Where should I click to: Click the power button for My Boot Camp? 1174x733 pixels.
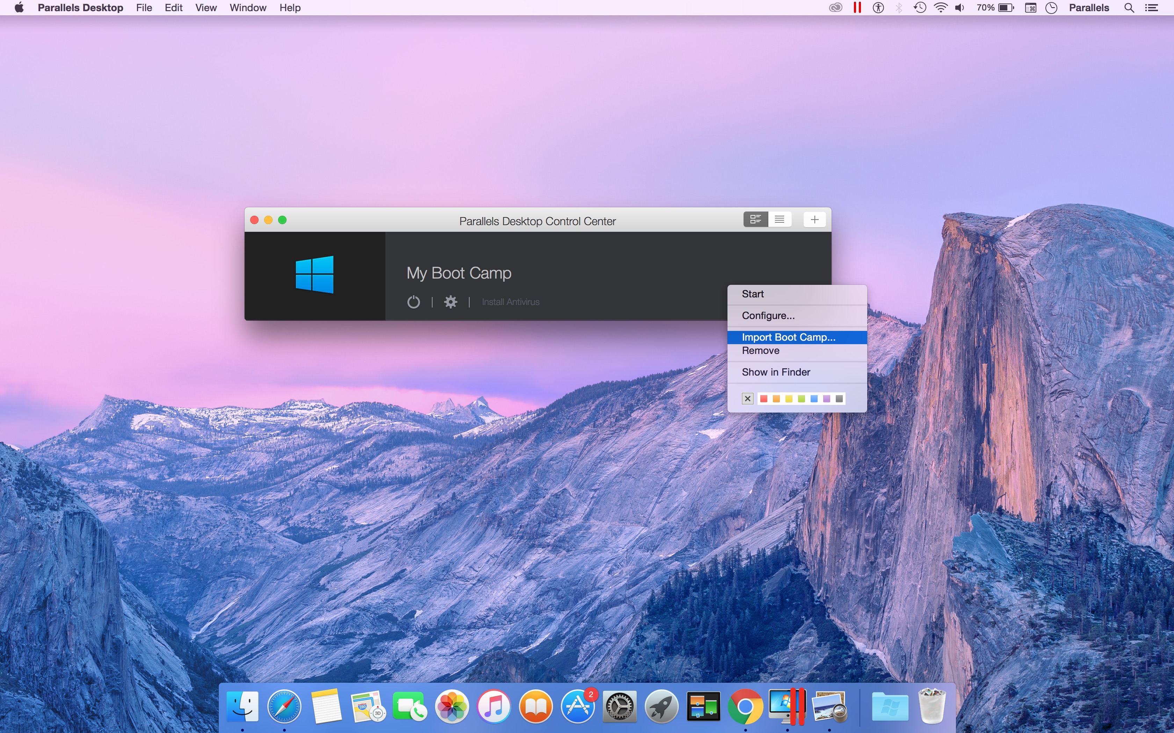(x=413, y=302)
